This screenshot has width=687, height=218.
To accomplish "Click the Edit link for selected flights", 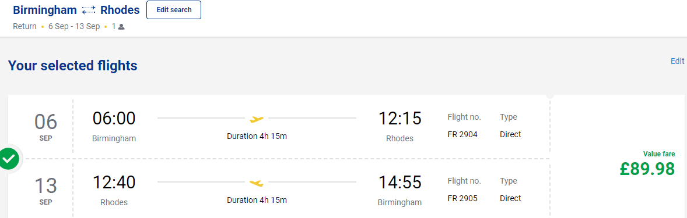I will [x=677, y=61].
